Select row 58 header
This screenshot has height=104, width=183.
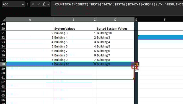3,64
